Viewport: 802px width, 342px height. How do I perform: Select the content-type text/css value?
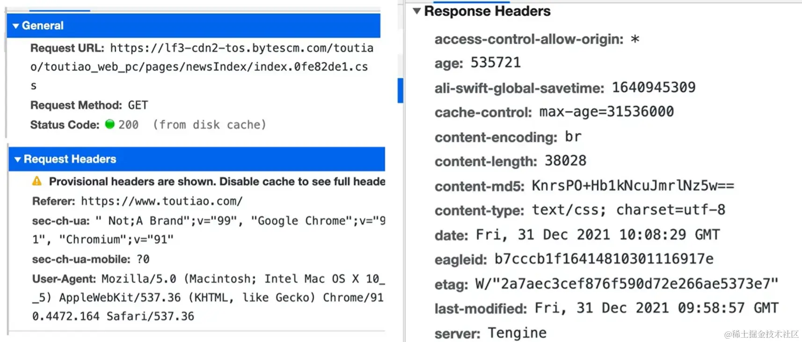(x=628, y=210)
